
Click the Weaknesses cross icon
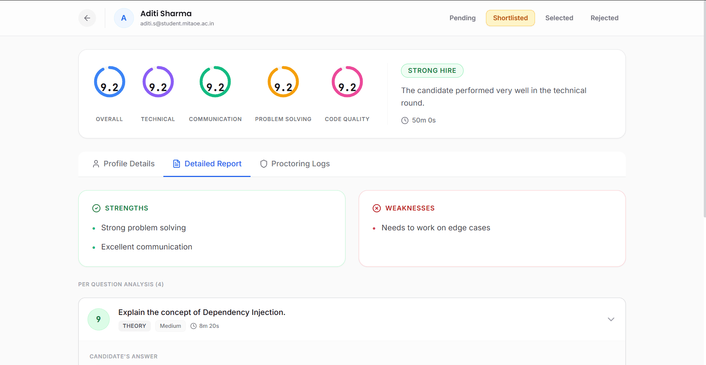pyautogui.click(x=377, y=208)
